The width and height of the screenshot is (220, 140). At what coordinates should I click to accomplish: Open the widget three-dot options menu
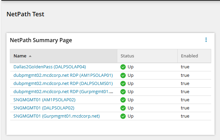(206, 40)
